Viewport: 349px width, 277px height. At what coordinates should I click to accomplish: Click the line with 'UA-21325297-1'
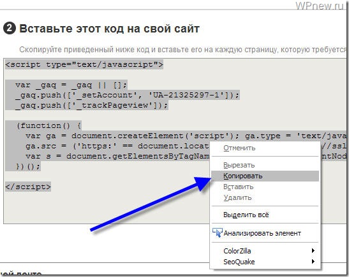127,95
